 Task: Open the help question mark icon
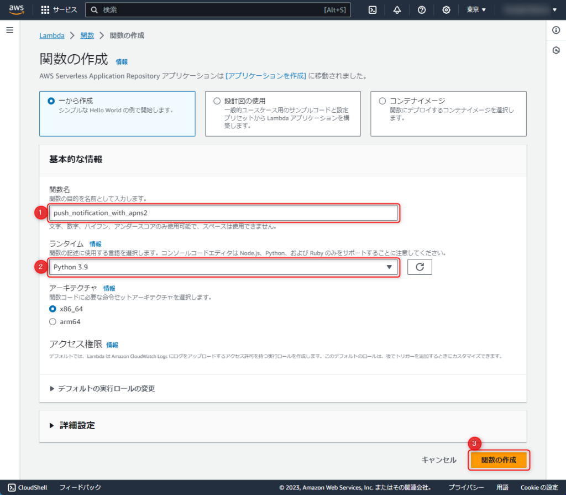[x=422, y=10]
